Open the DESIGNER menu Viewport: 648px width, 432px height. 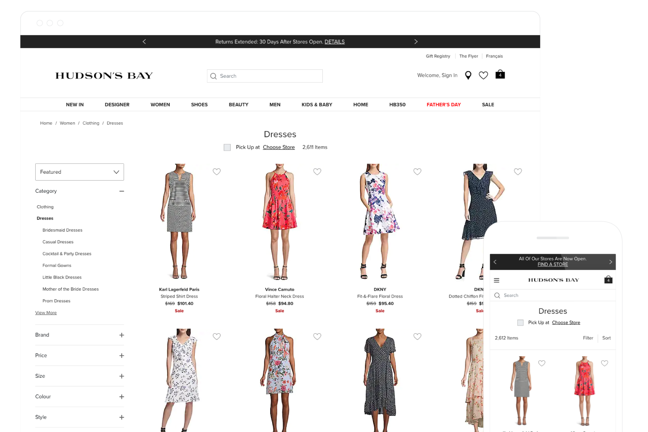click(x=117, y=104)
